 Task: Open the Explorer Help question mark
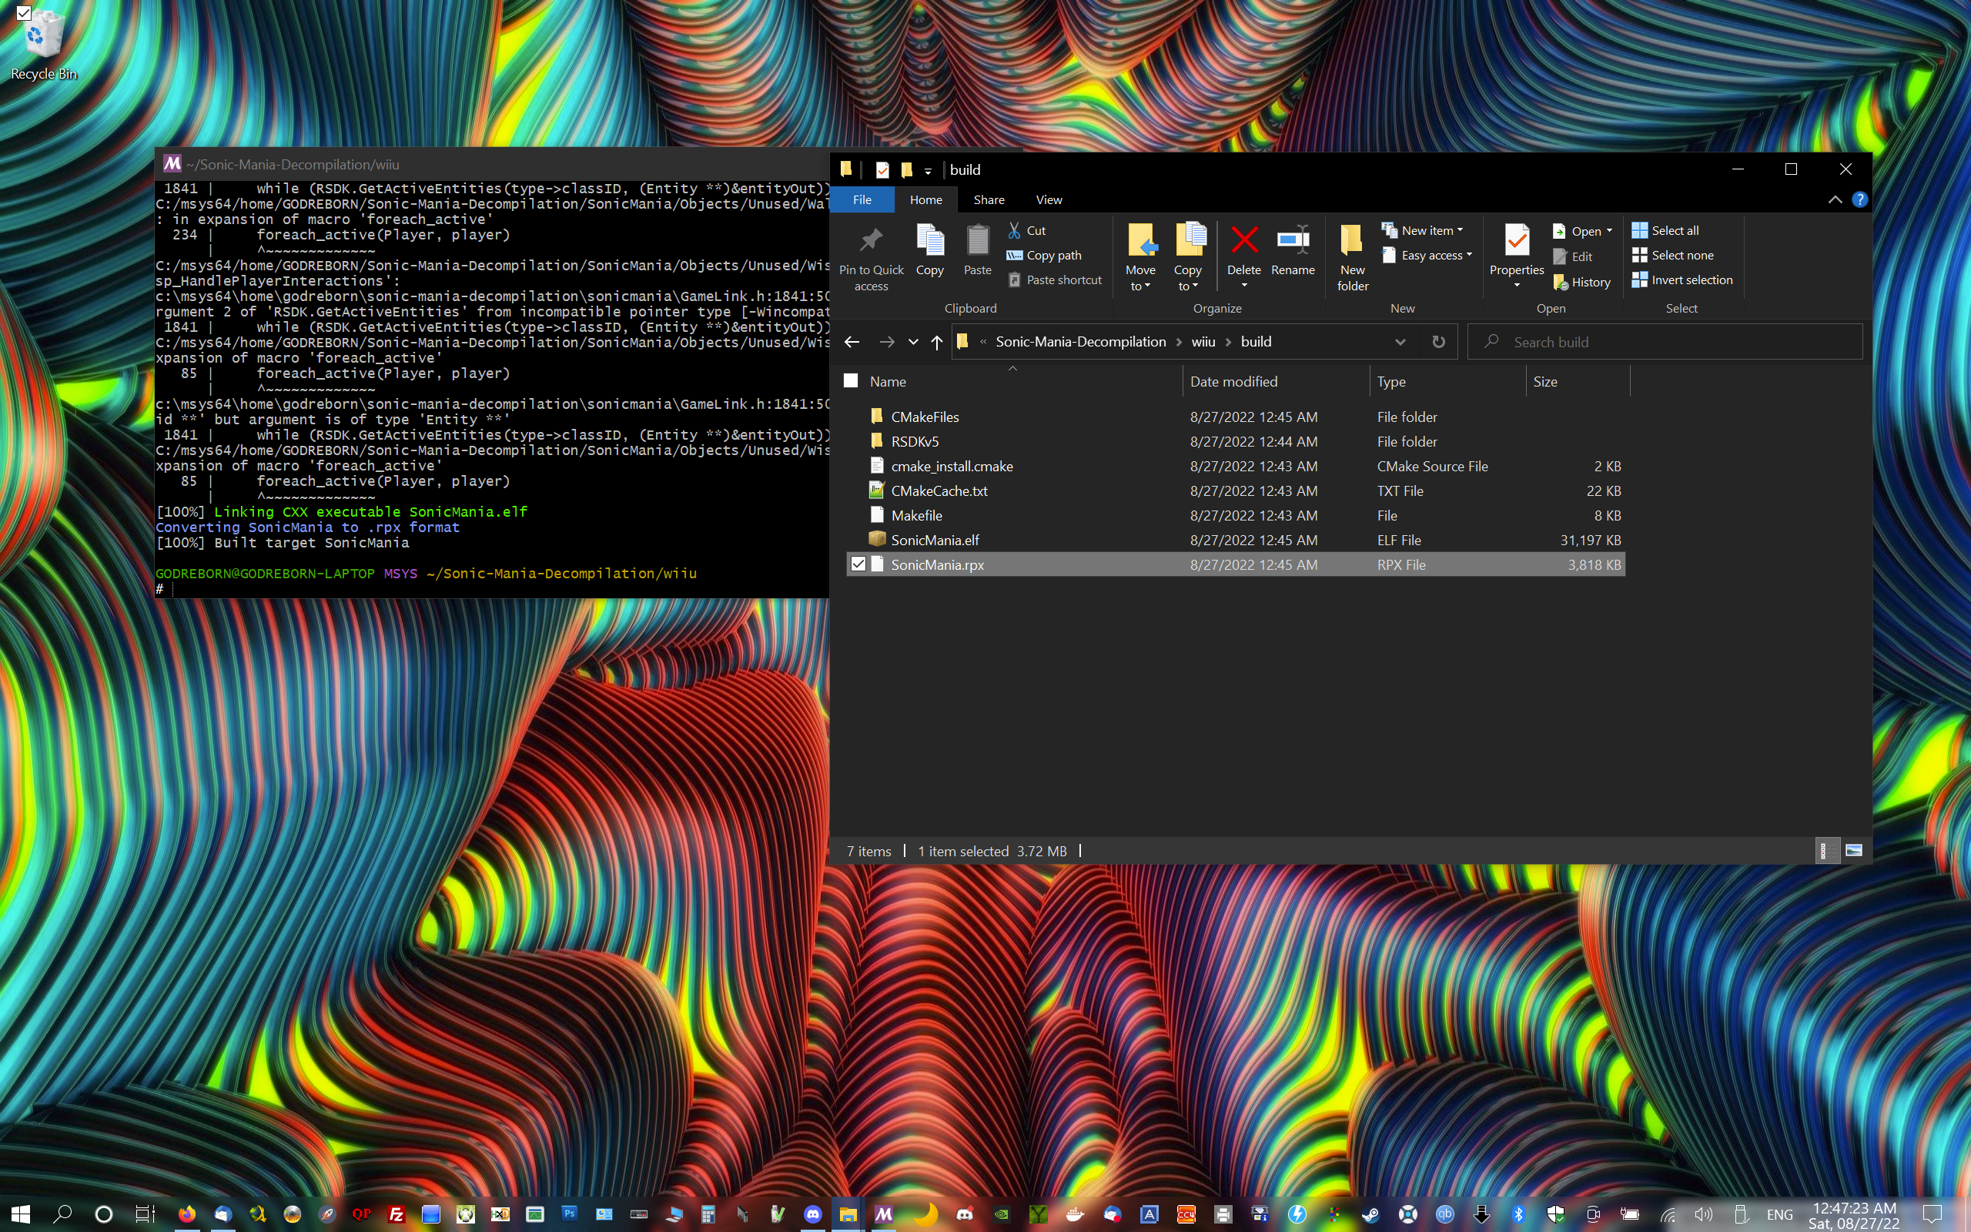tap(1859, 199)
